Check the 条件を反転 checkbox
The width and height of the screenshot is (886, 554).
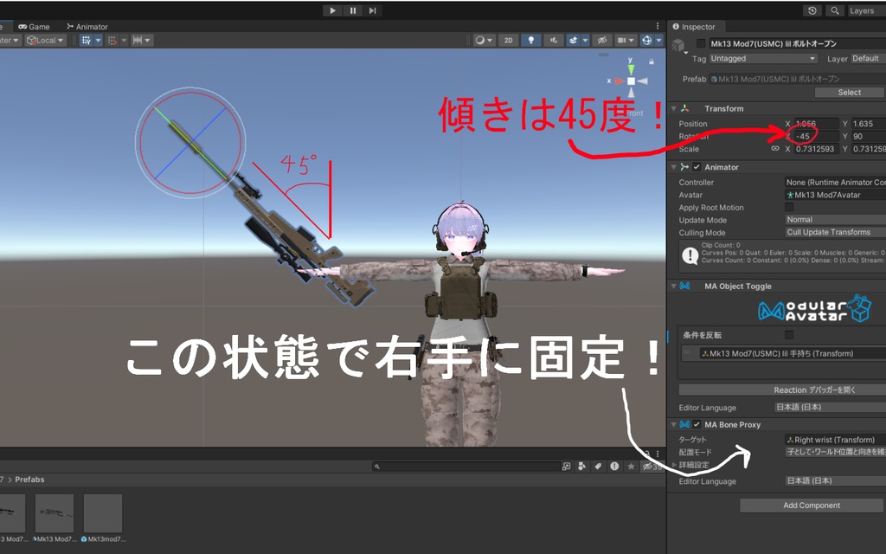coord(789,335)
